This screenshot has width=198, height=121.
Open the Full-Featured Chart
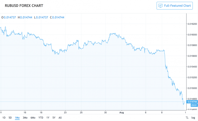175,5
